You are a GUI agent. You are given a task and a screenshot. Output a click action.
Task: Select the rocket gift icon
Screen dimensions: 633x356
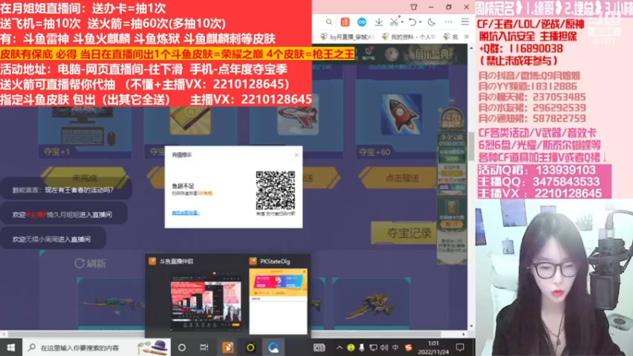click(402, 114)
